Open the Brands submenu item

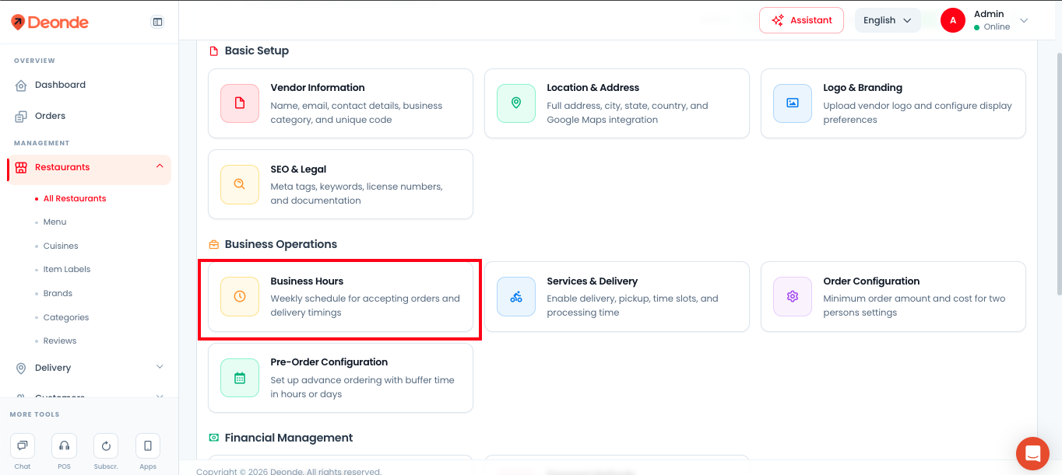pyautogui.click(x=58, y=294)
